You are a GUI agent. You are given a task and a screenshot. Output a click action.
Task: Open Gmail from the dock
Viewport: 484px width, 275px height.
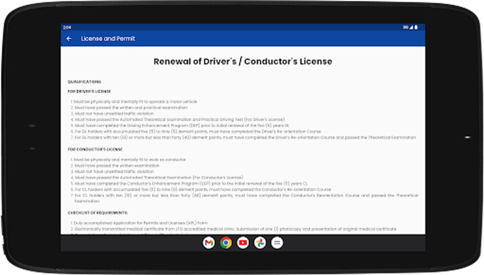point(209,243)
